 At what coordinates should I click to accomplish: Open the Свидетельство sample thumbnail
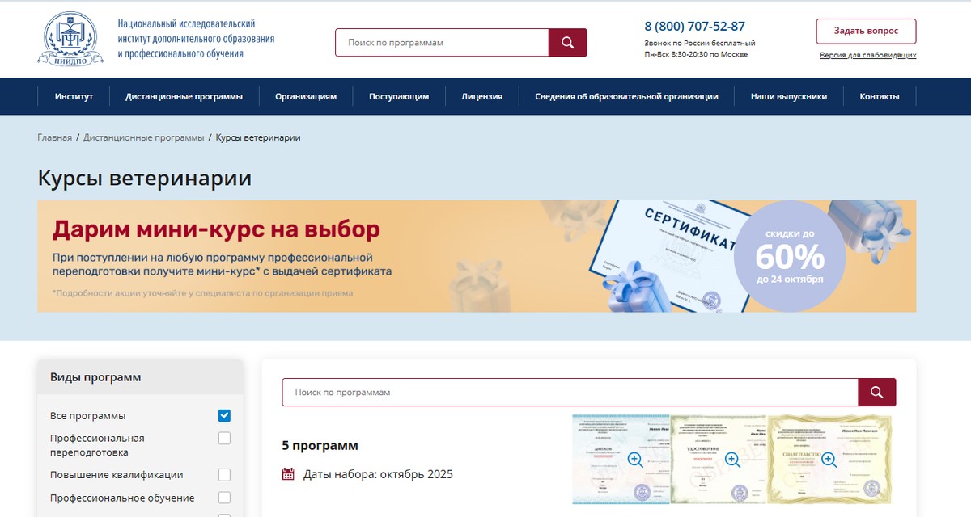829,460
